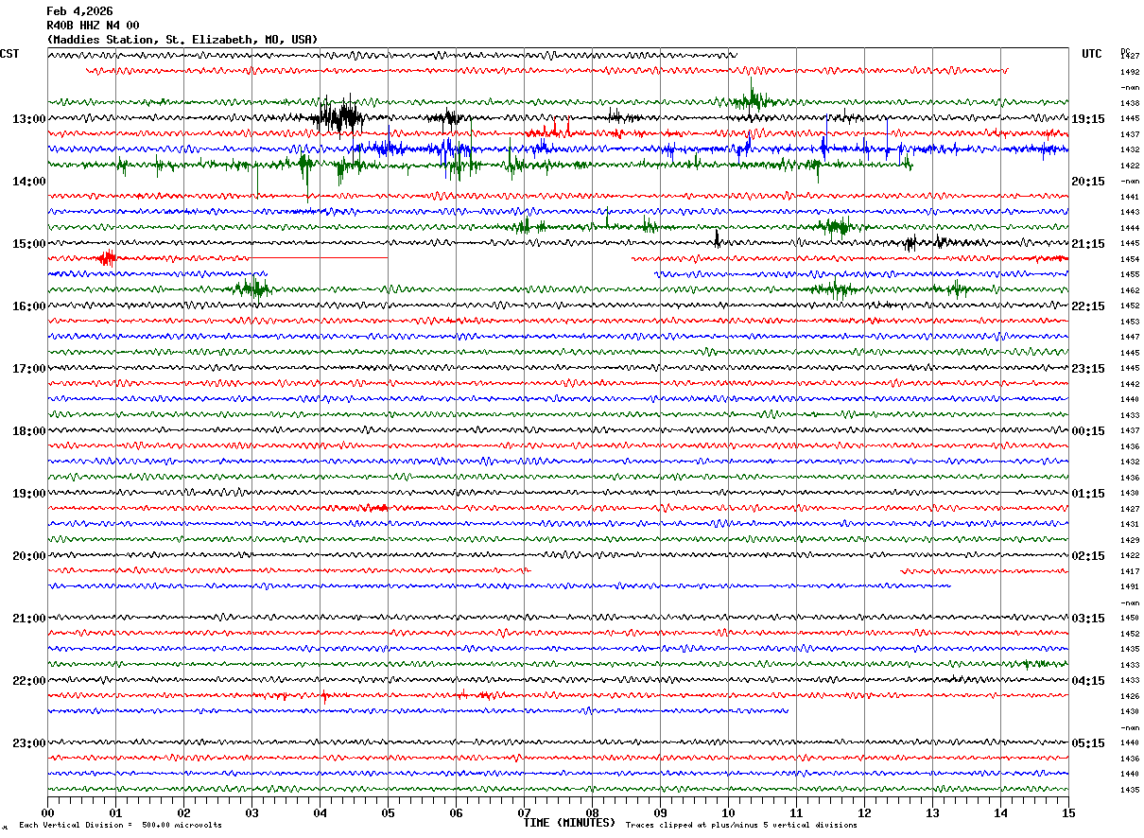Select the 23:00 CST row label
Image resolution: width=1144 pixels, height=838 pixels.
click(x=28, y=743)
